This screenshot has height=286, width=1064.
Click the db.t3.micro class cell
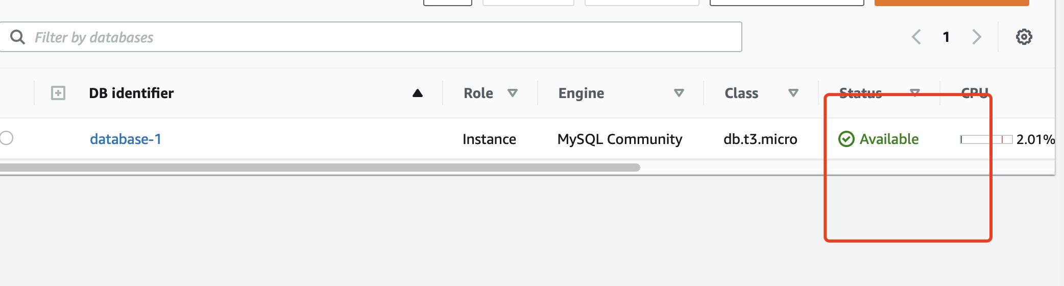point(760,139)
